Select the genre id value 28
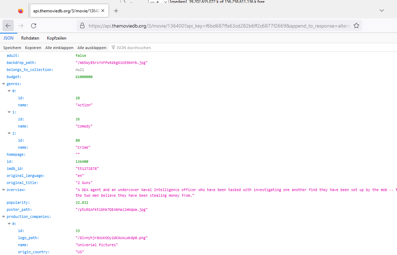The image size is (397, 255). [78, 98]
